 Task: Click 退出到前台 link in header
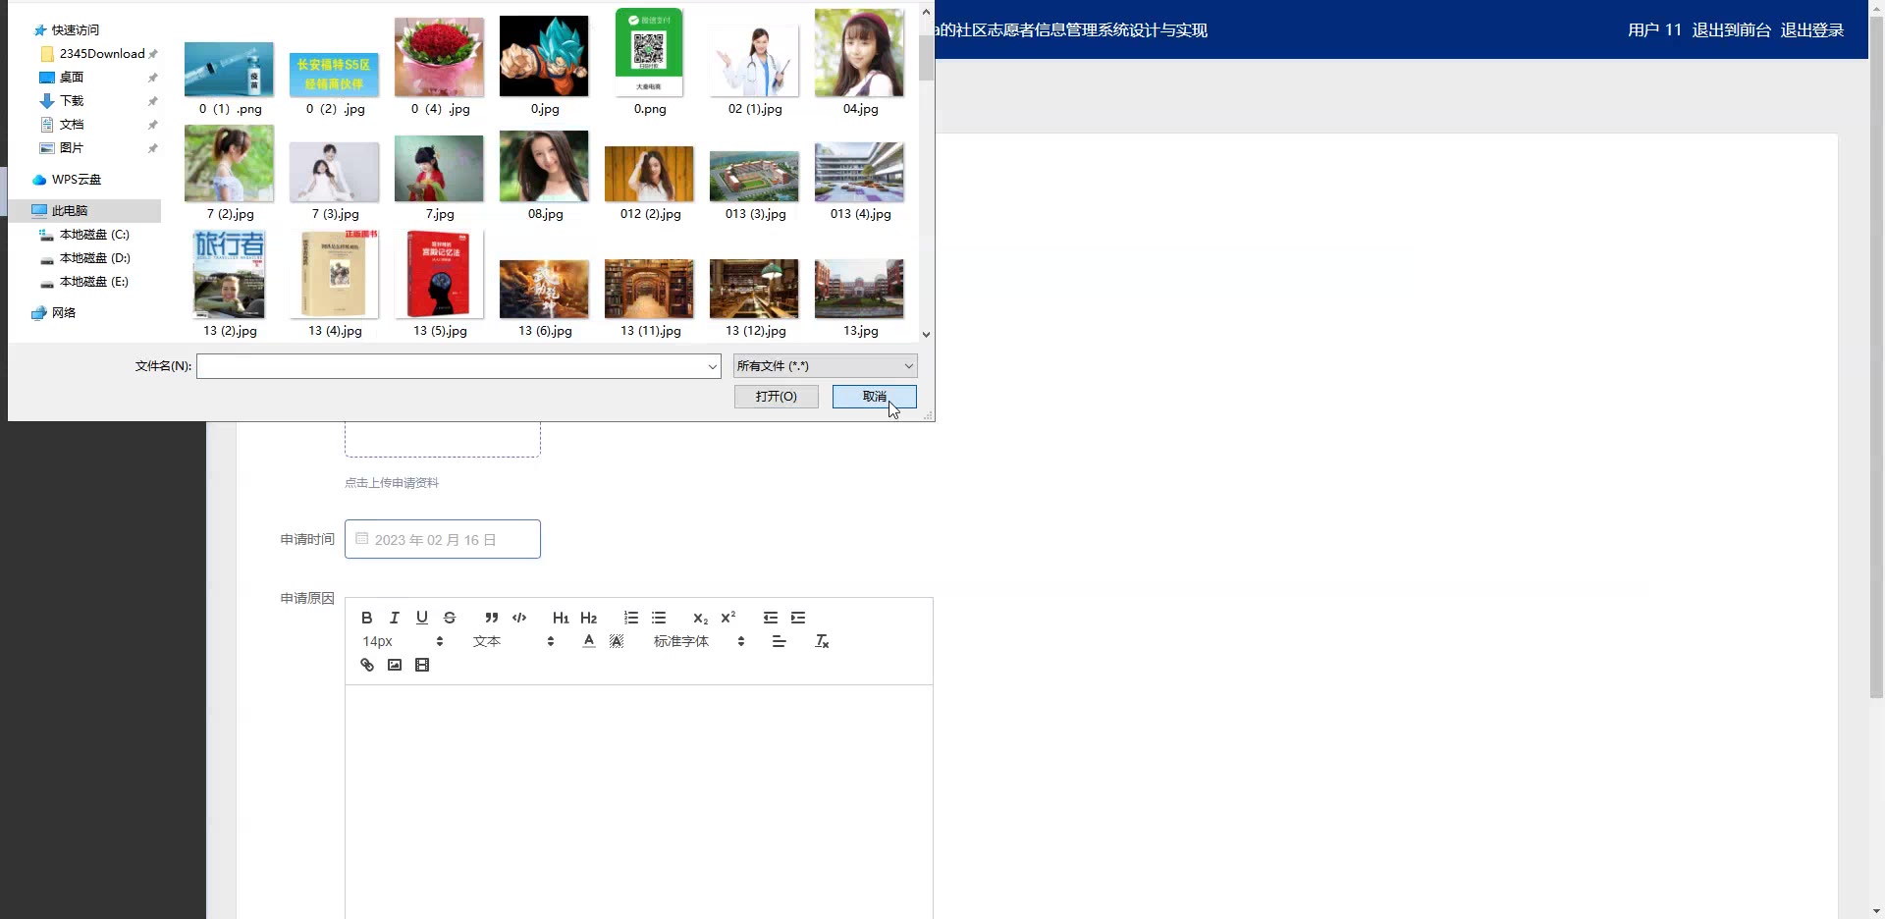1731,30
